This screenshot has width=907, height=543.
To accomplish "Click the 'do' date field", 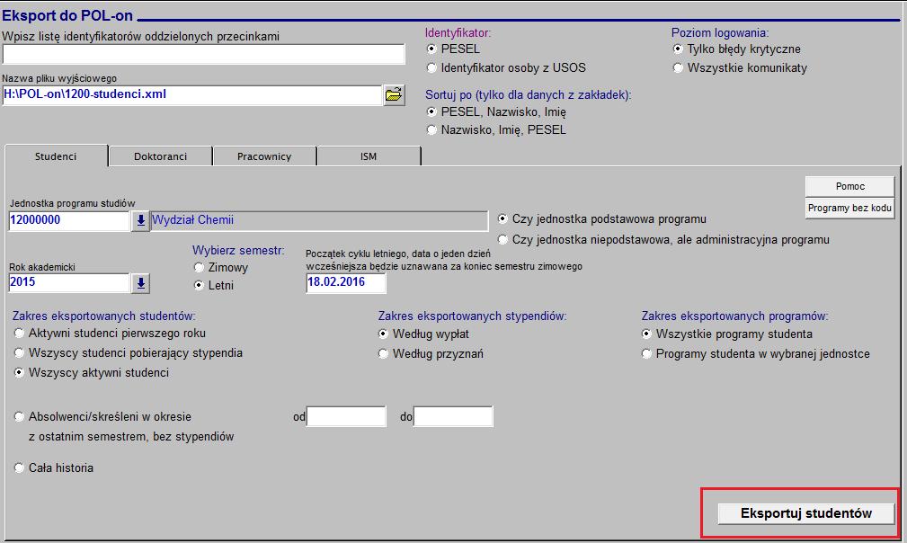I will click(453, 416).
